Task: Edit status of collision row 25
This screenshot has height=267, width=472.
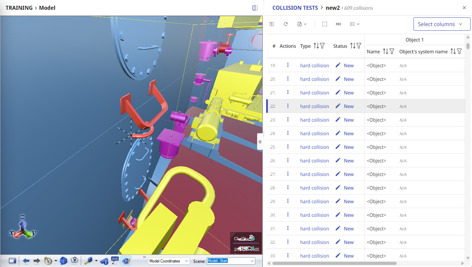Action: (338, 147)
